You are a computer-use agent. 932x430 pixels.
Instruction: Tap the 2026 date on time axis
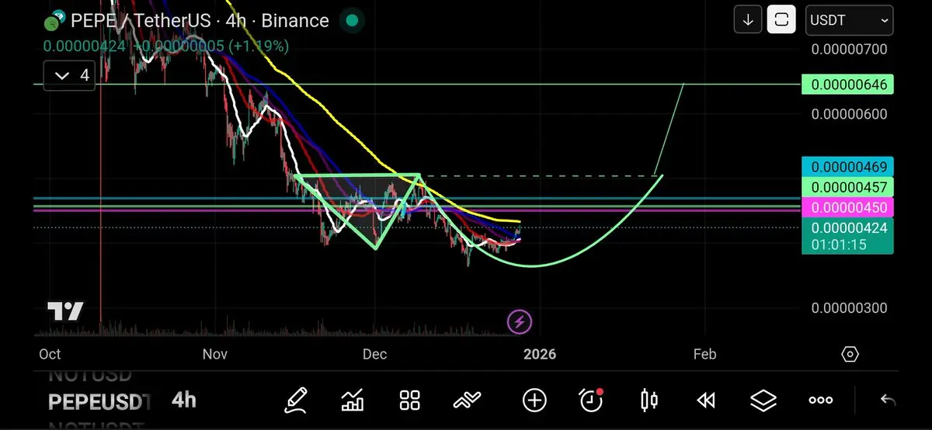(x=540, y=354)
